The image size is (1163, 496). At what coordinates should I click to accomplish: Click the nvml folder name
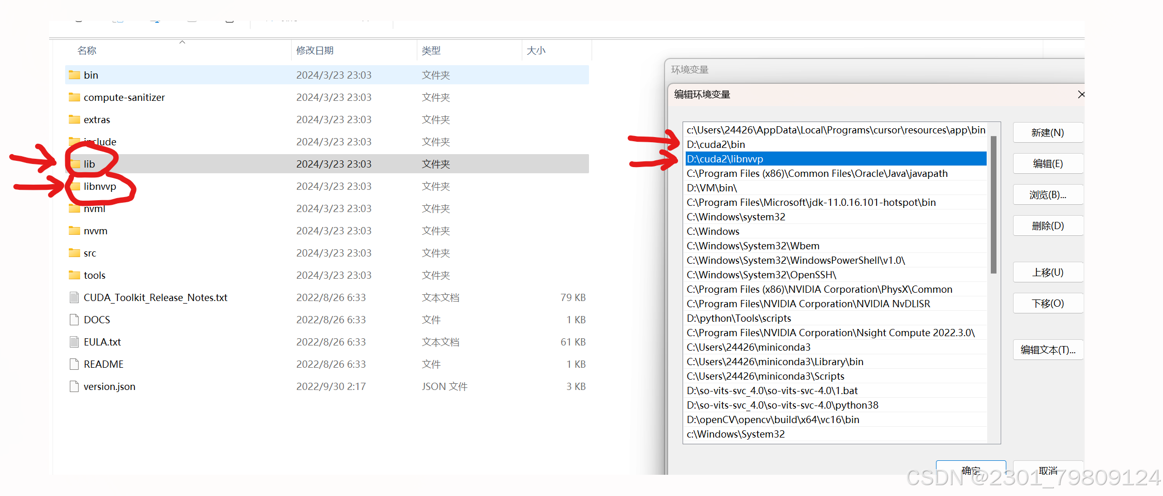94,208
